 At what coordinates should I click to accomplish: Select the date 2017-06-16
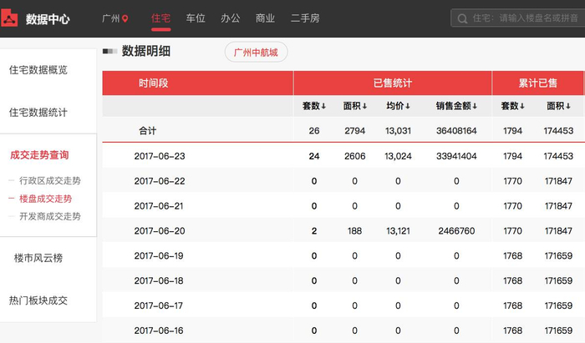coord(159,330)
